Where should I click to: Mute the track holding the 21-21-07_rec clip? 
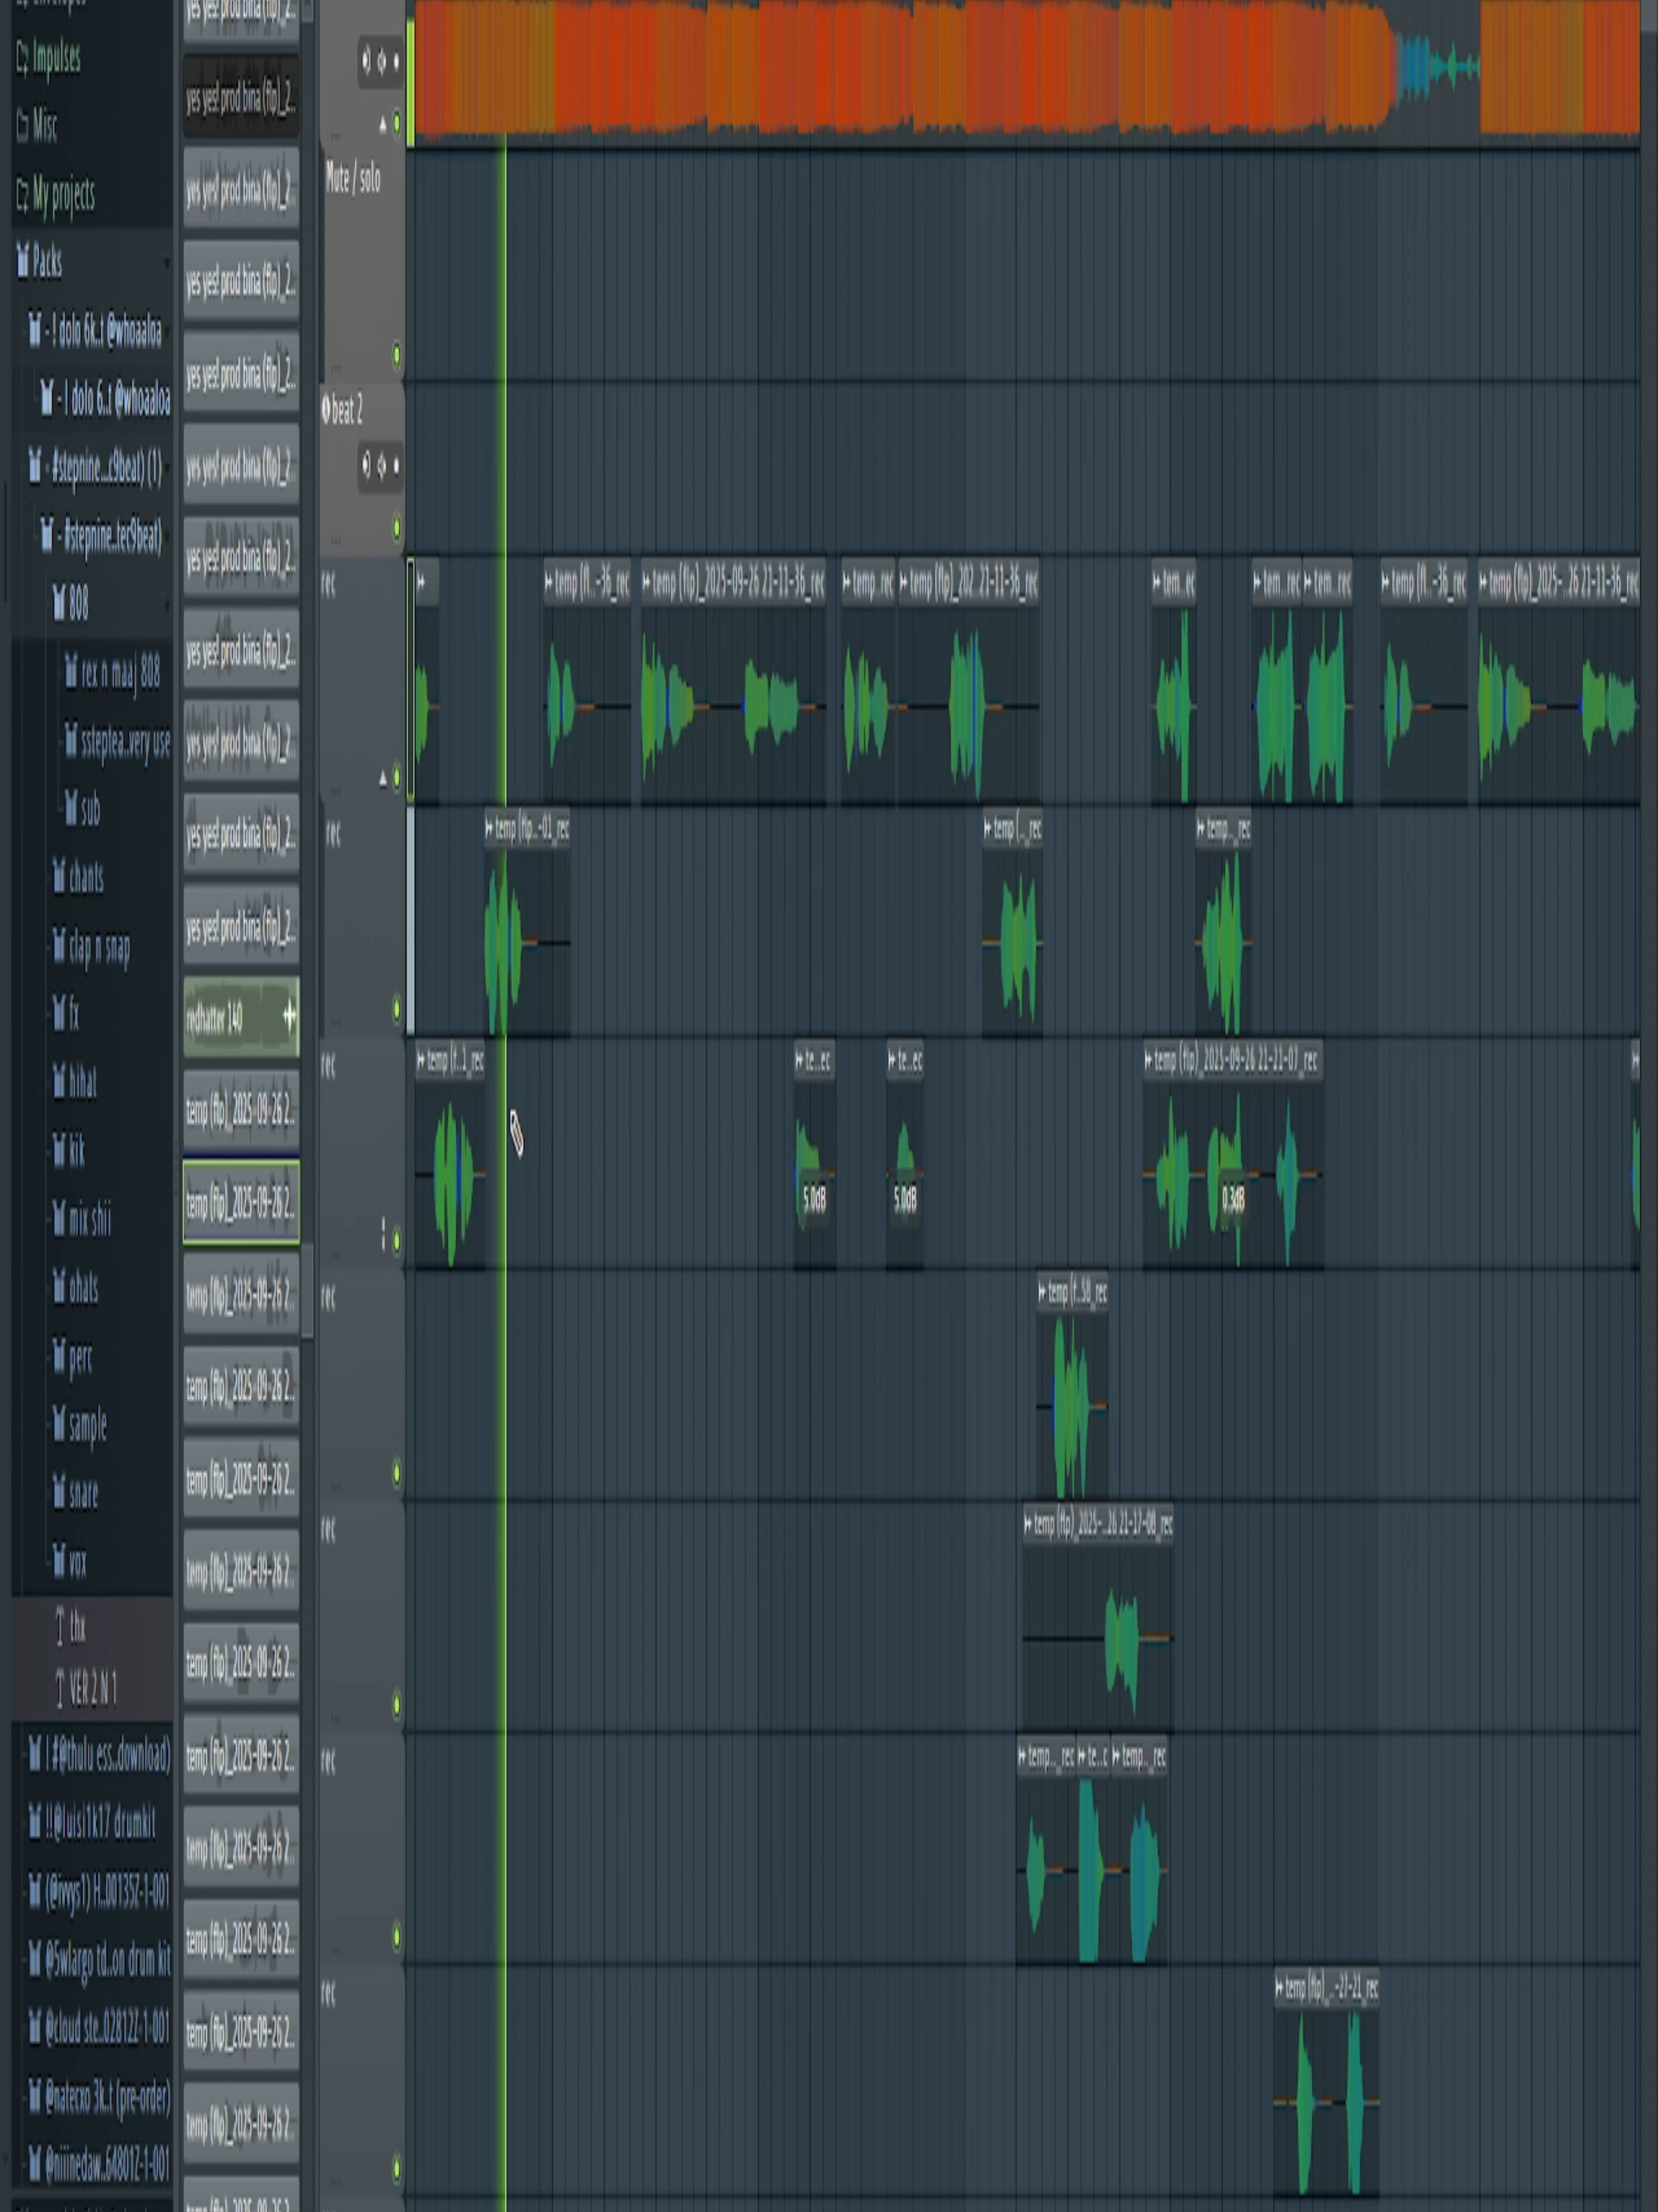(397, 1241)
